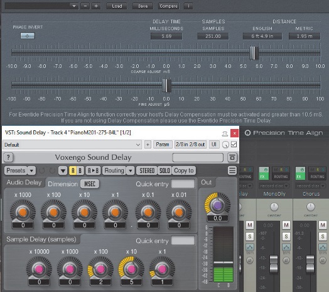Click the Voxengo window settings icon

click(x=232, y=157)
